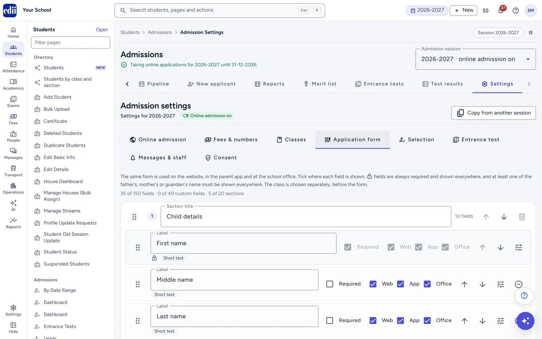Uncheck Office for Last name field

(428, 321)
